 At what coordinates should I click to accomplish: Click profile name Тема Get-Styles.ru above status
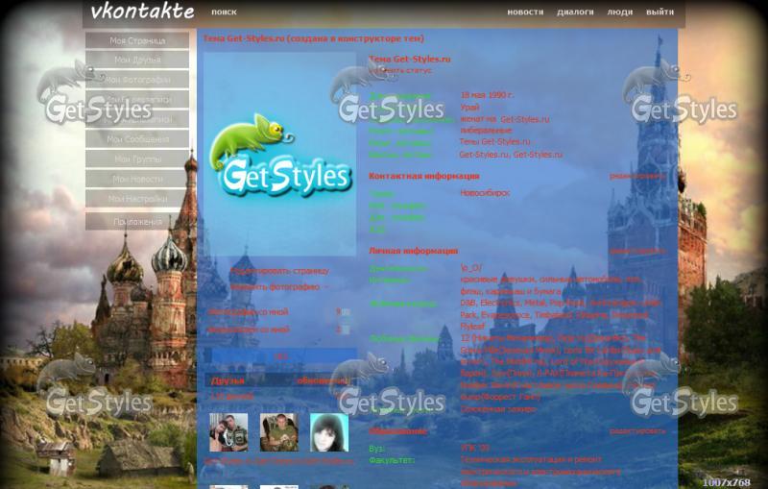coord(410,60)
